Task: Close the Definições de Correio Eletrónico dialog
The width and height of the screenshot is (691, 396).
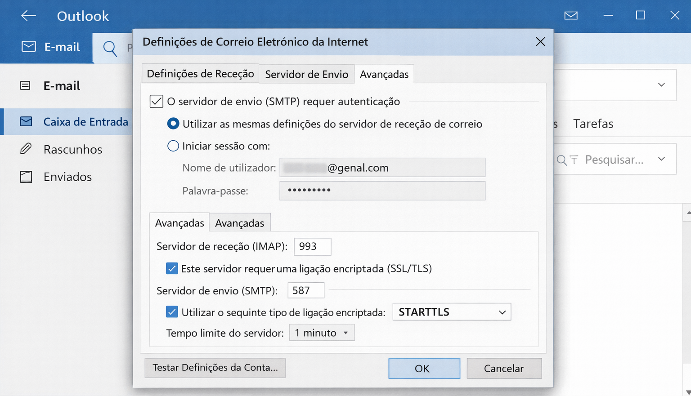Action: pos(540,42)
